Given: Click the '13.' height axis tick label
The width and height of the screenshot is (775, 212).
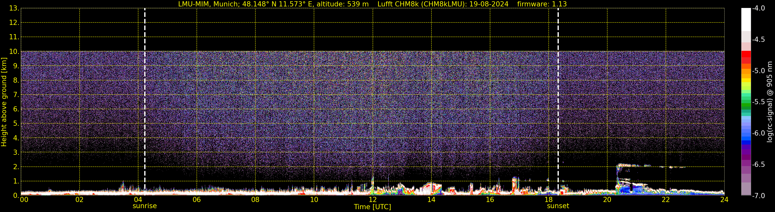Looking at the screenshot, I should coord(14,8).
